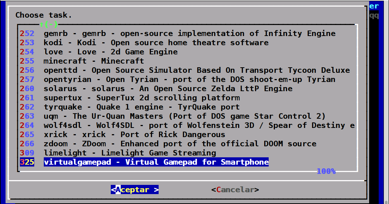Choose entry 256 openttd simulator
The height and width of the screenshot is (204, 389).
(185, 70)
